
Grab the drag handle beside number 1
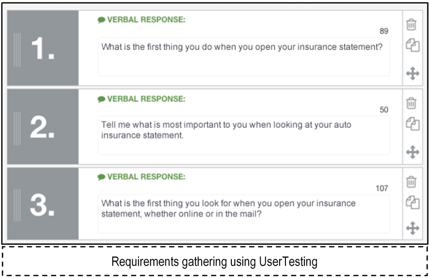pos(17,50)
